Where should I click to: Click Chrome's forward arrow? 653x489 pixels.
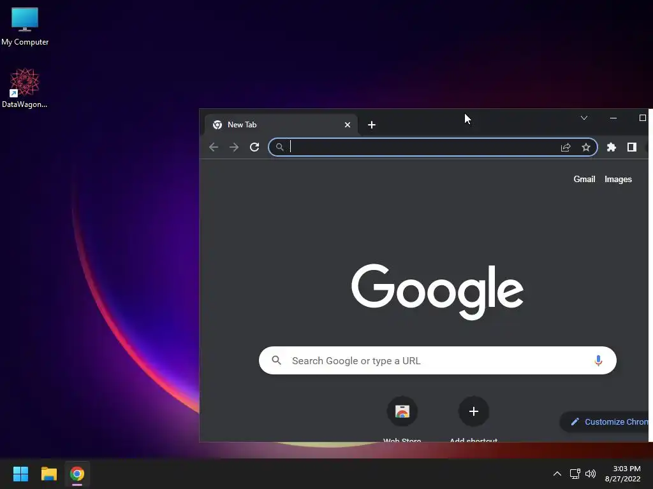tap(234, 147)
